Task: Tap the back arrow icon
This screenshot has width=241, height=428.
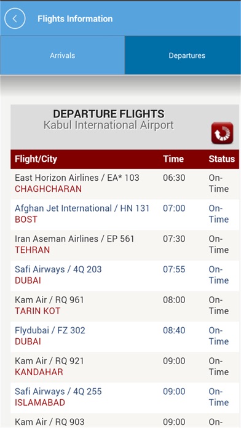Action: coord(15,18)
